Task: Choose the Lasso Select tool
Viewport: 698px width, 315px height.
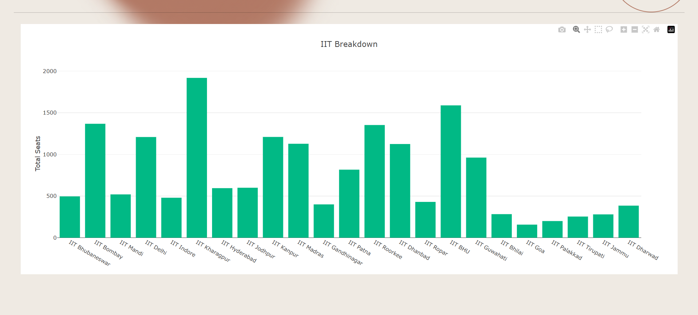Action: coord(609,29)
